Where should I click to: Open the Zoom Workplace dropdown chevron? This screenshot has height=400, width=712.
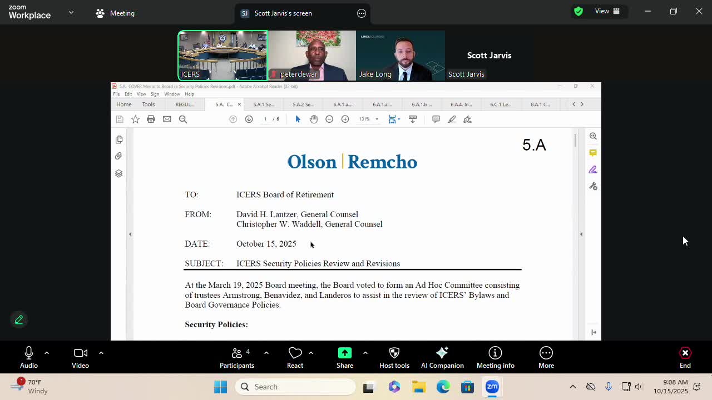pyautogui.click(x=71, y=12)
